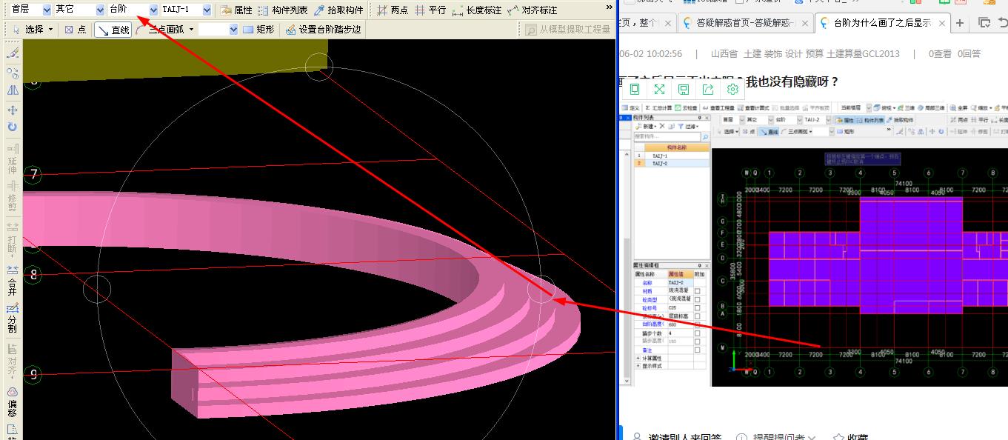1008x440 pixels.
Task: Click the settings gear icon on image toolbar
Action: pyautogui.click(x=732, y=89)
